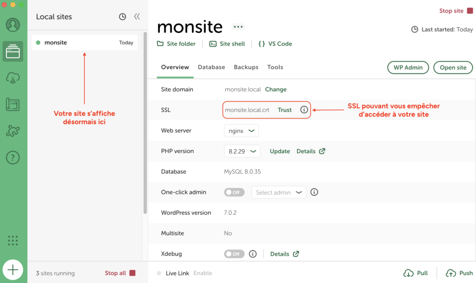Open Xdebug Details link

click(x=284, y=254)
